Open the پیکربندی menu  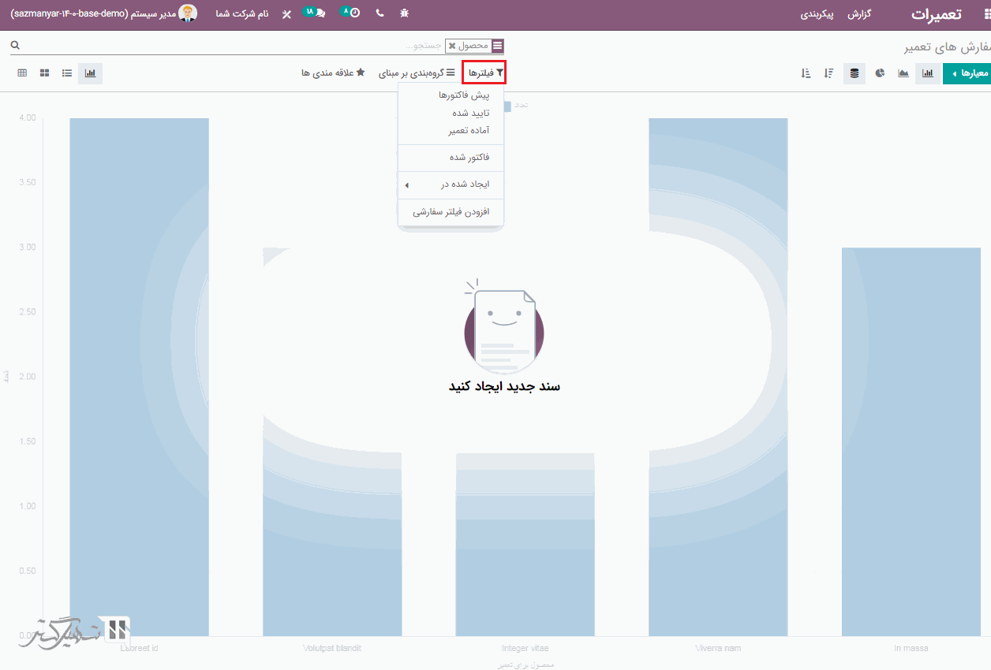coord(817,14)
